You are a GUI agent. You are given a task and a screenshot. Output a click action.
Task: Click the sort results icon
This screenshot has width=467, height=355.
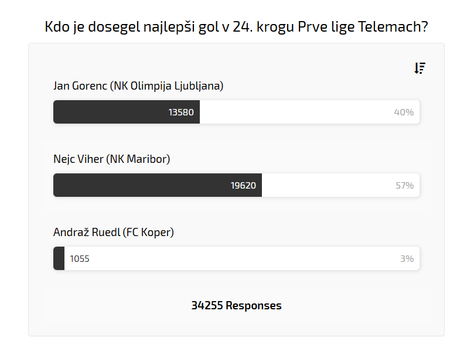point(420,69)
